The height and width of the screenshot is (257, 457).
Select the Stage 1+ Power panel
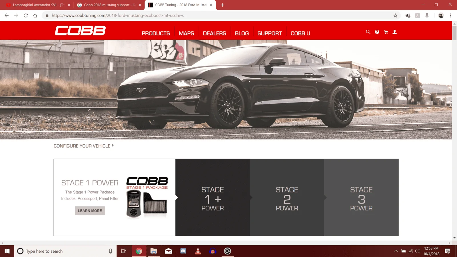(x=213, y=197)
